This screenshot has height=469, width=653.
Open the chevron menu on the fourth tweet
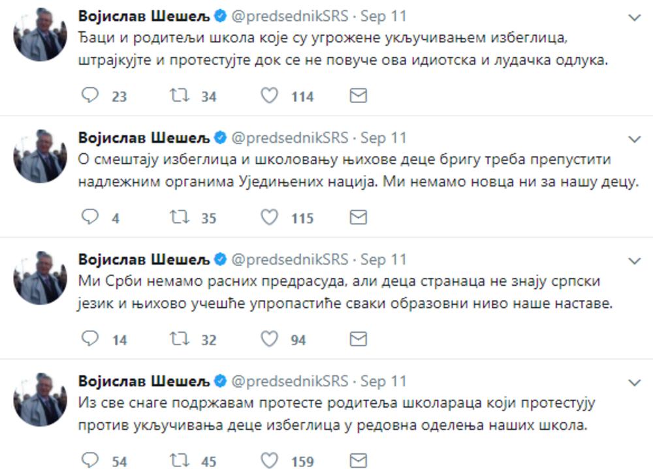click(633, 382)
